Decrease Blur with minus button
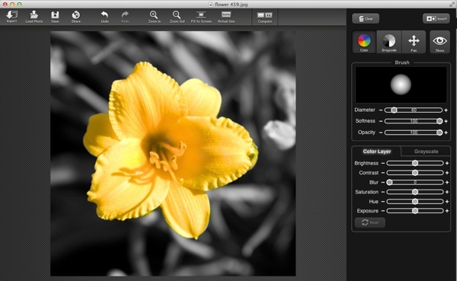The height and width of the screenshot is (281, 457). pos(382,183)
